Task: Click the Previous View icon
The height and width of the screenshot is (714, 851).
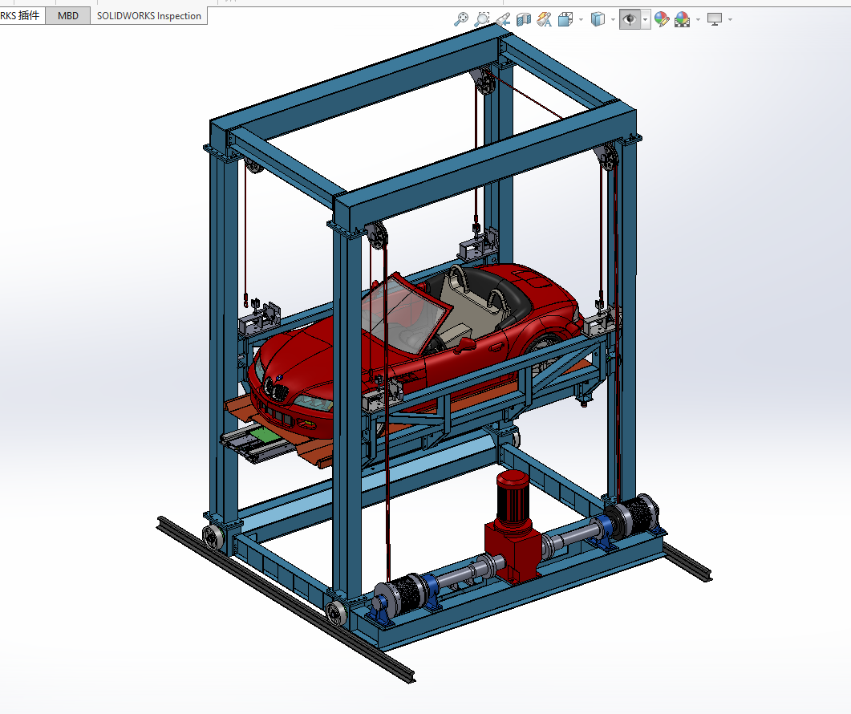Action: pyautogui.click(x=503, y=19)
